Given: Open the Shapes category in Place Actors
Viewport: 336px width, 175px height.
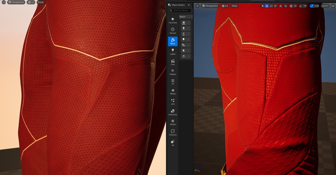Looking at the screenshot, I should [173, 72].
